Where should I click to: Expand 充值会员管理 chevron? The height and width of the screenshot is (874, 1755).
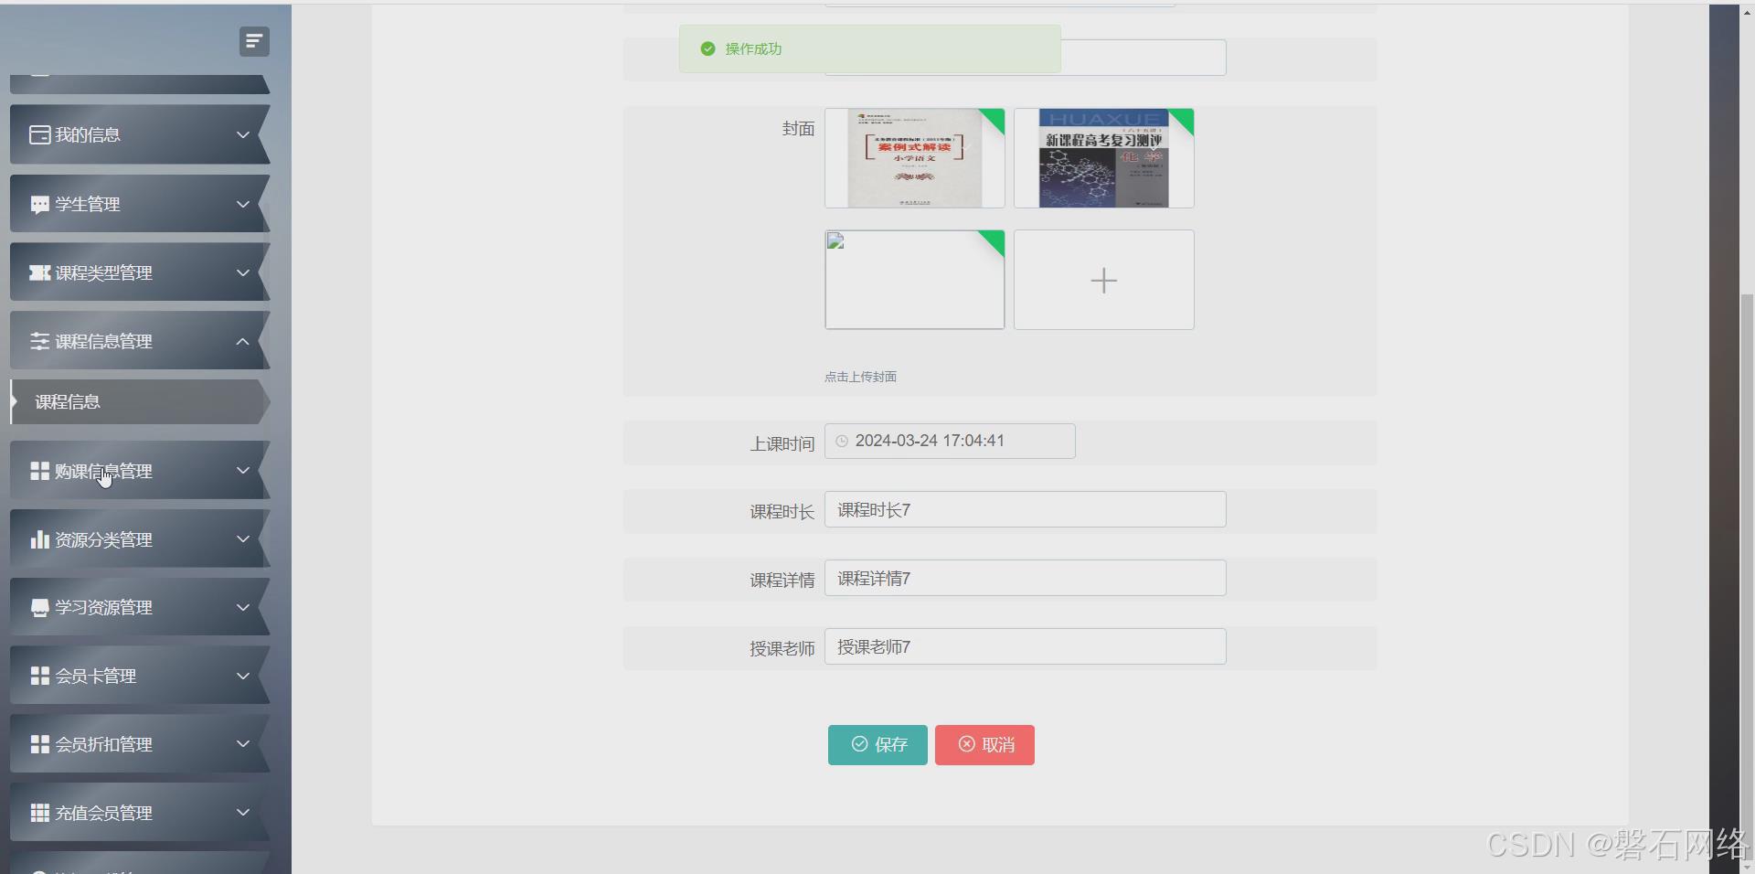pos(243,812)
